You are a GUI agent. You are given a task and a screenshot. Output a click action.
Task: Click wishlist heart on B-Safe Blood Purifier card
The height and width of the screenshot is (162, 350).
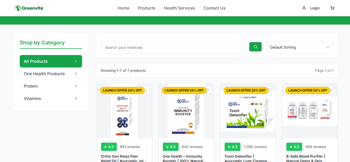coord(331,90)
